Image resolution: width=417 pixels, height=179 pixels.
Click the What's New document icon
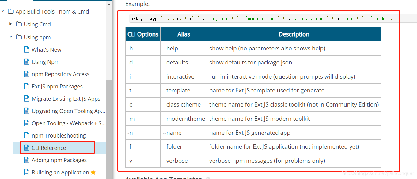coord(27,49)
